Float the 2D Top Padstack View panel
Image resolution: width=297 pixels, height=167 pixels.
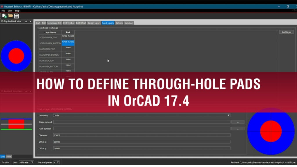[26, 21]
